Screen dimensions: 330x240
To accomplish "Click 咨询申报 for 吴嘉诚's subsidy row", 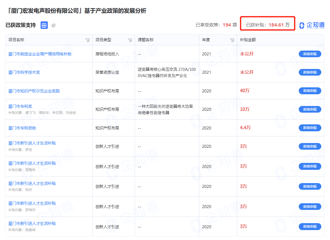I will pos(310,226).
